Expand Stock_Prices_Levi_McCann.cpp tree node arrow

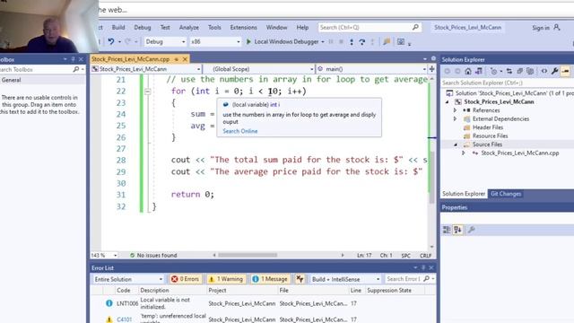point(464,153)
